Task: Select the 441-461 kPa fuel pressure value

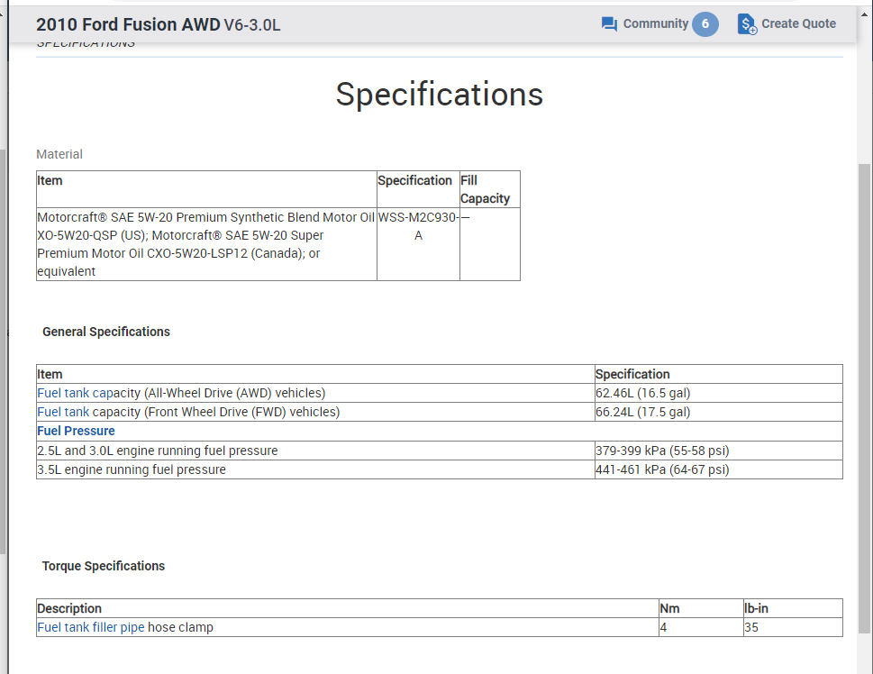Action: [662, 469]
